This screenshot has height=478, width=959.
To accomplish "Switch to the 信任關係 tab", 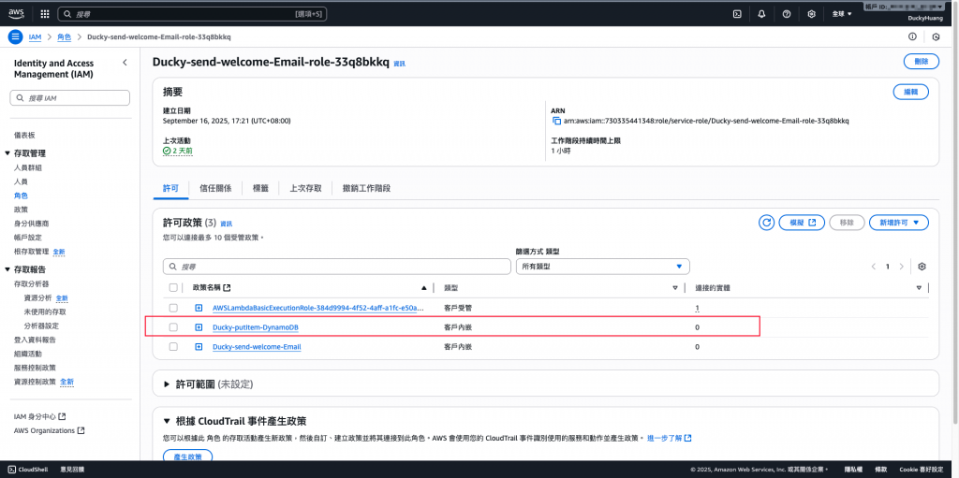I will pos(215,188).
